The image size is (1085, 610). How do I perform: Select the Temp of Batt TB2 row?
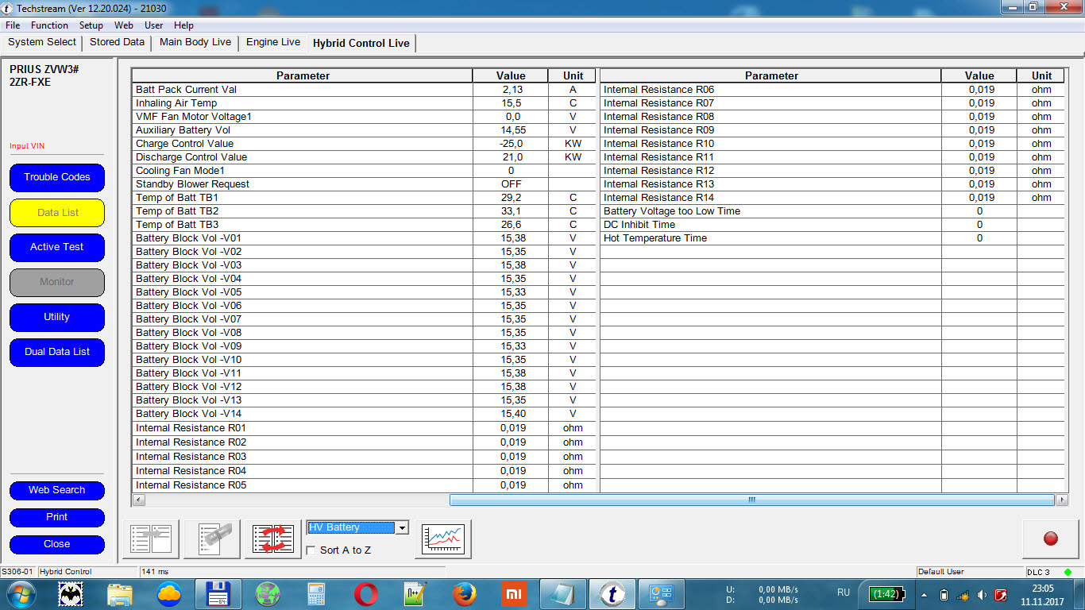tap(364, 211)
